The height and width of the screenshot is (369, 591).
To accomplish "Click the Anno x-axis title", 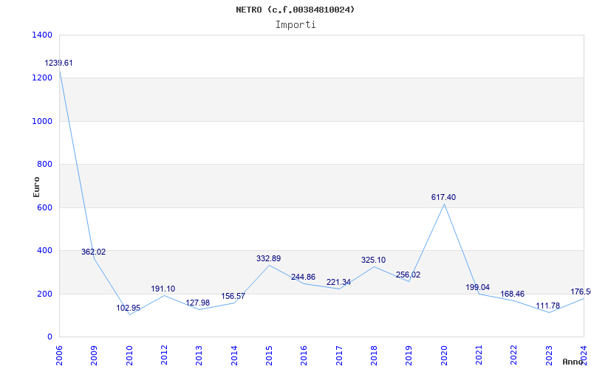I will point(573,362).
